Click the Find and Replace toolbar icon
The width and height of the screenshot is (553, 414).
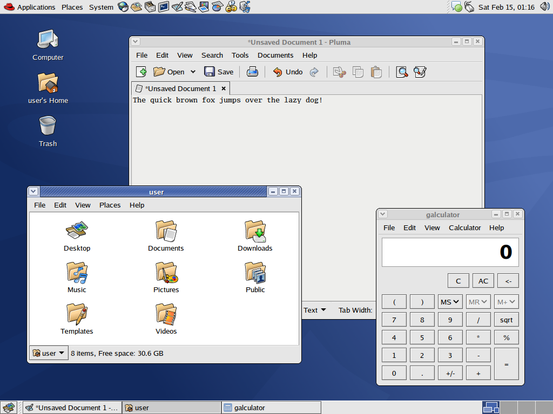(x=420, y=72)
